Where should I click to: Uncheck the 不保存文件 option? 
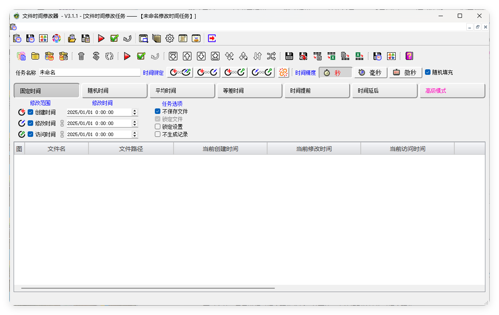[157, 111]
